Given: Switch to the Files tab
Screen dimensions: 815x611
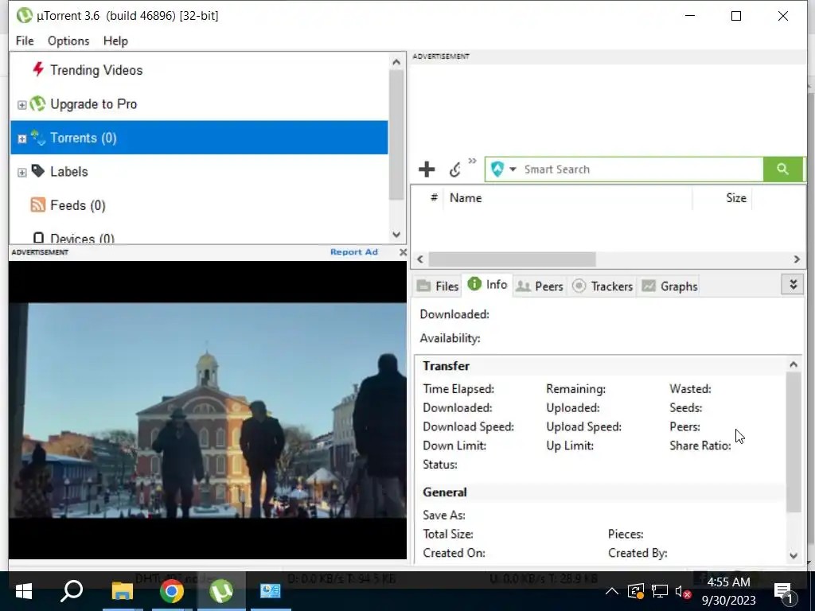Looking at the screenshot, I should (439, 286).
